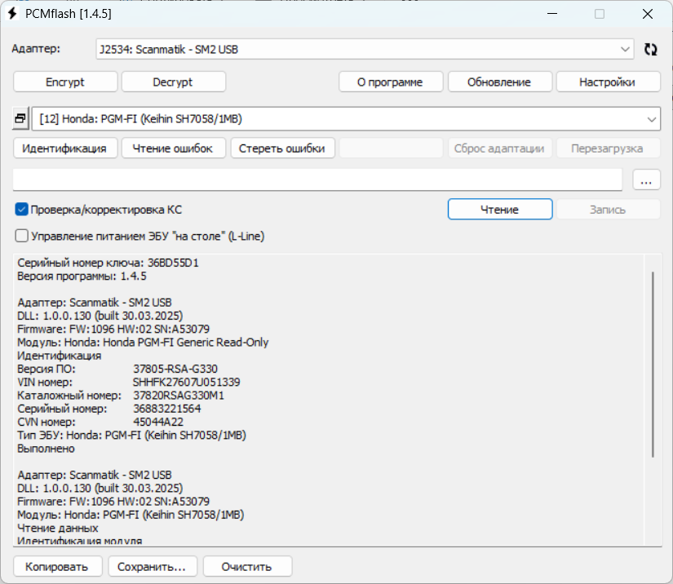673x584 pixels.
Task: Click Стереть ошибки button
Action: coord(282,148)
